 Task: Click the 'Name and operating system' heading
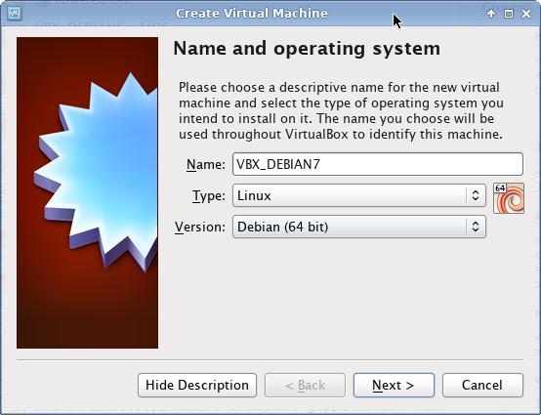coord(307,48)
